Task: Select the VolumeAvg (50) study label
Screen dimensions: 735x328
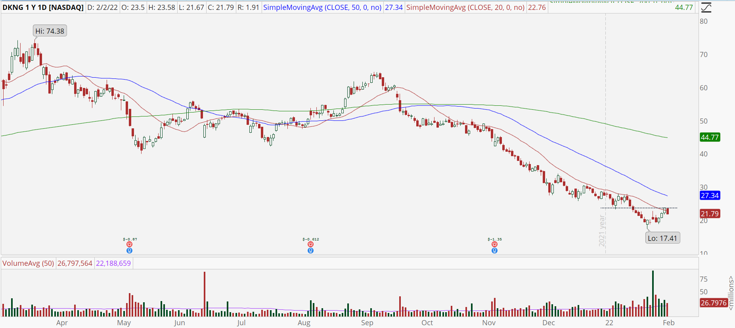Action: (x=28, y=263)
